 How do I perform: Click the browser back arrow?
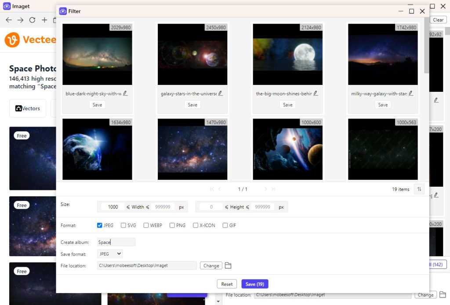click(9, 20)
